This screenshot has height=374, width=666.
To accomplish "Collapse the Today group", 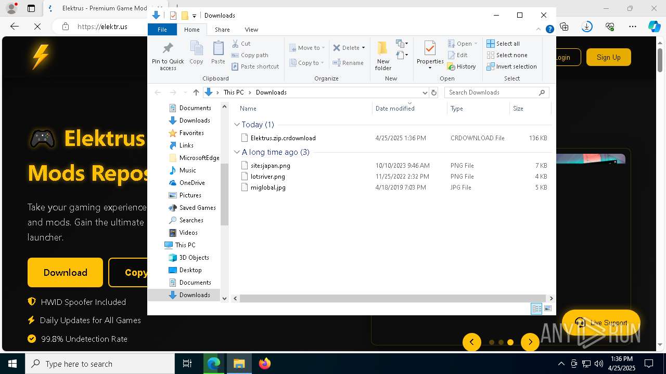I will coord(237,125).
